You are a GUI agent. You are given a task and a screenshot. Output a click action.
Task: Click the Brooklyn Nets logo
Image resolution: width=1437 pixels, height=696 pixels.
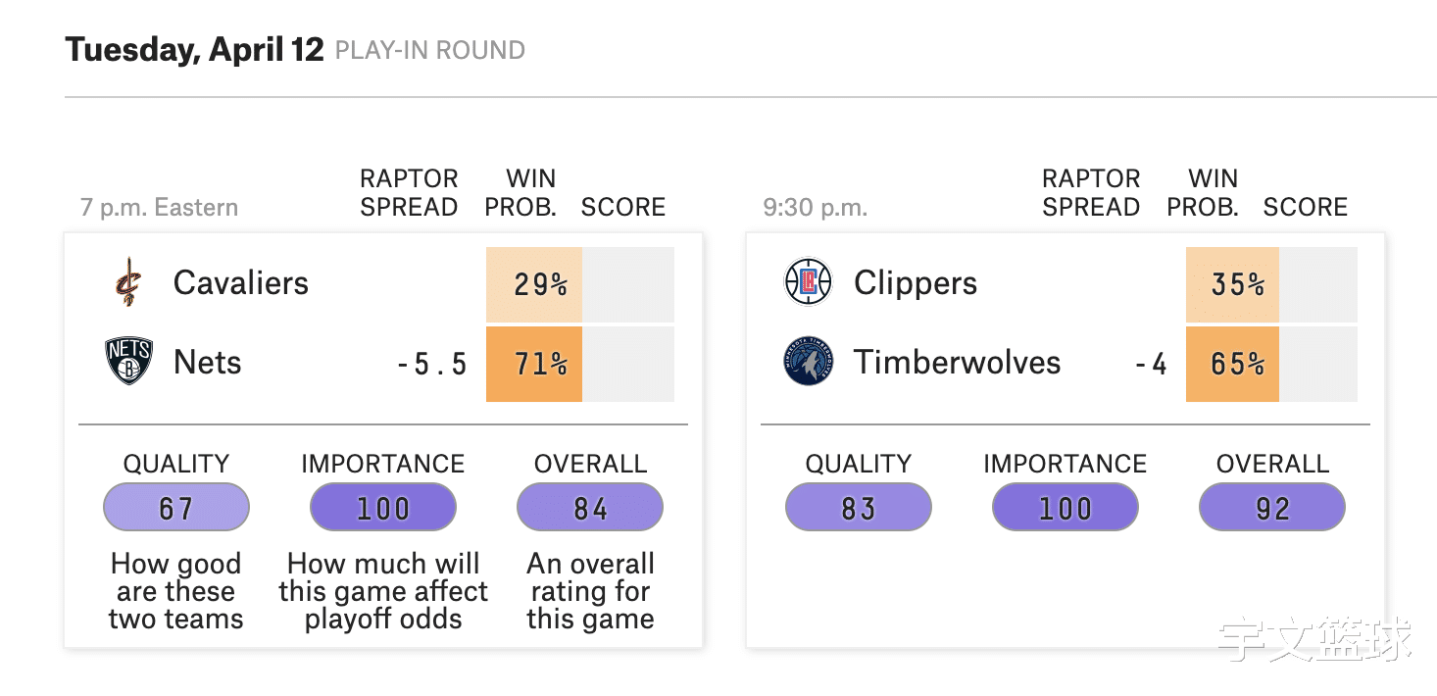(x=128, y=362)
